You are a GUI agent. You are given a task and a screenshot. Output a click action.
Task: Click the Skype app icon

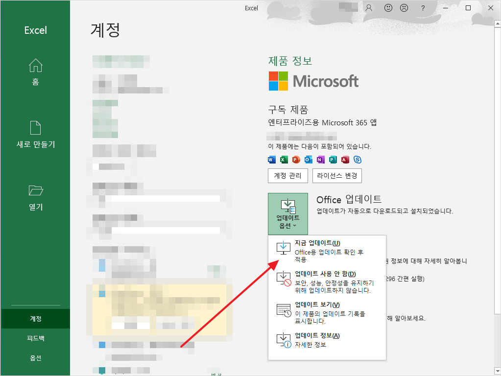(x=358, y=160)
